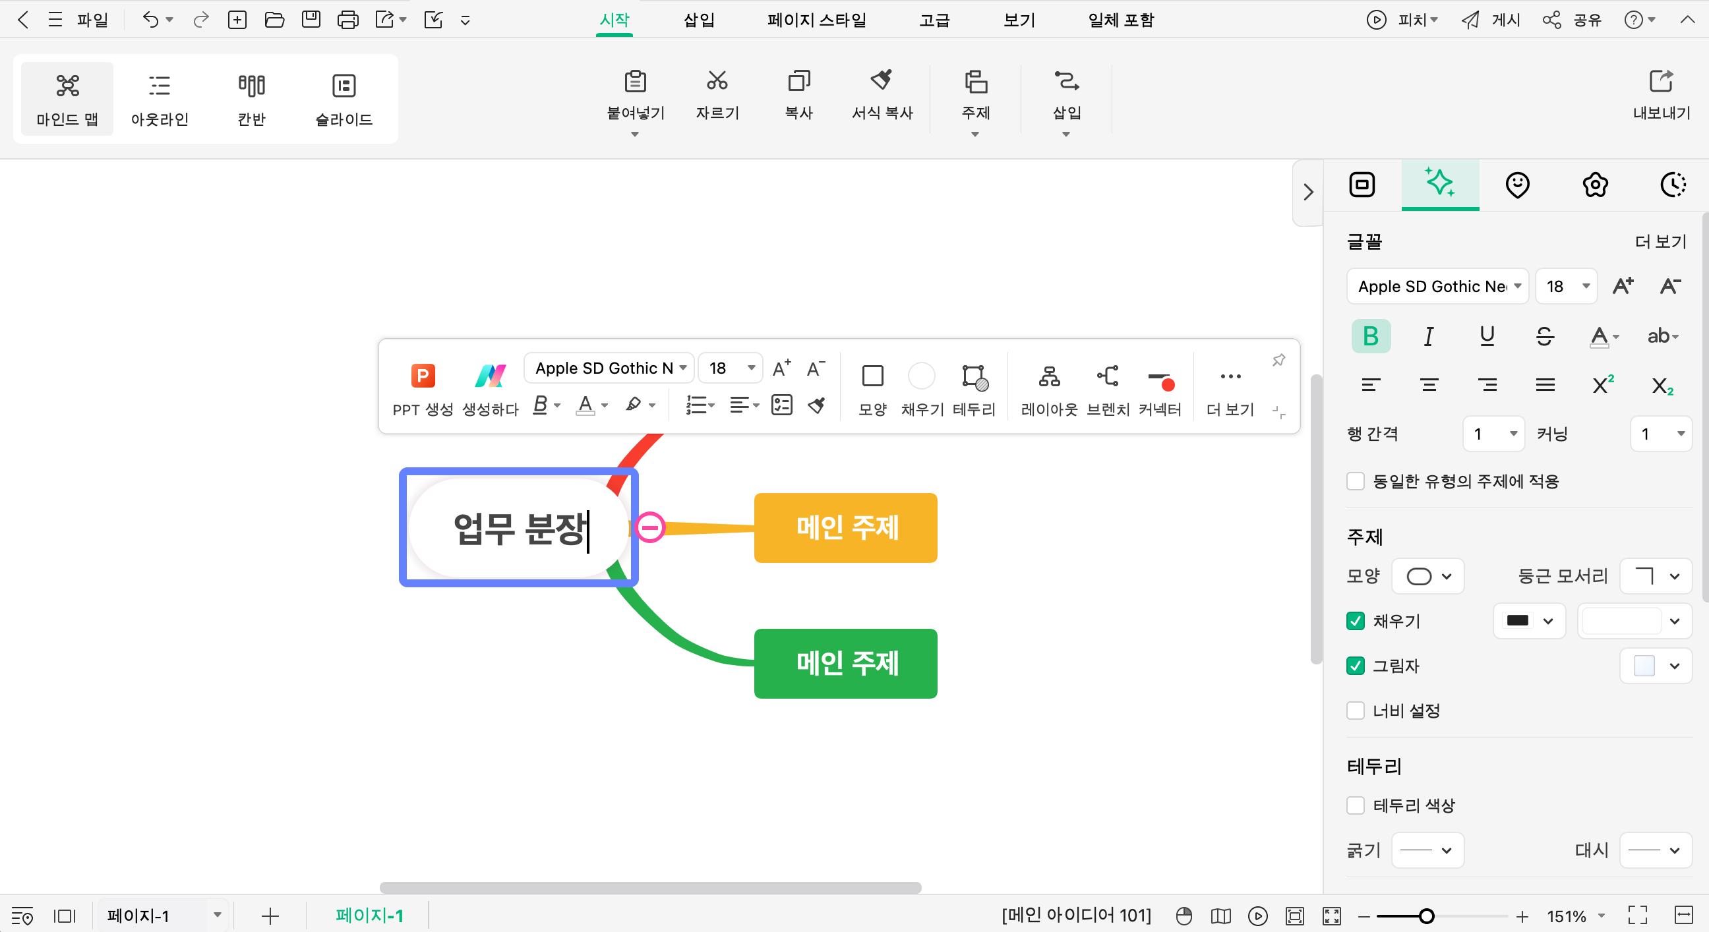This screenshot has width=1709, height=932.
Task: Switch to Outline (아웃라인) view
Action: (159, 100)
